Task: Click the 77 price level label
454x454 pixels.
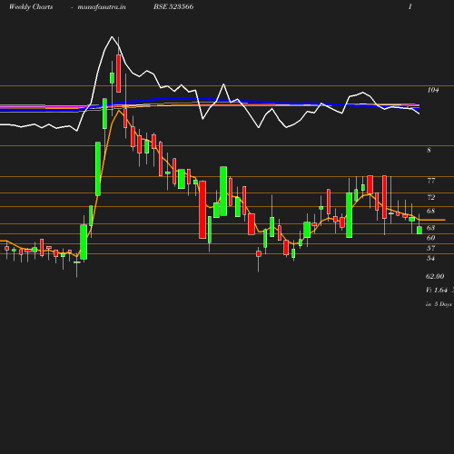Action: click(431, 181)
